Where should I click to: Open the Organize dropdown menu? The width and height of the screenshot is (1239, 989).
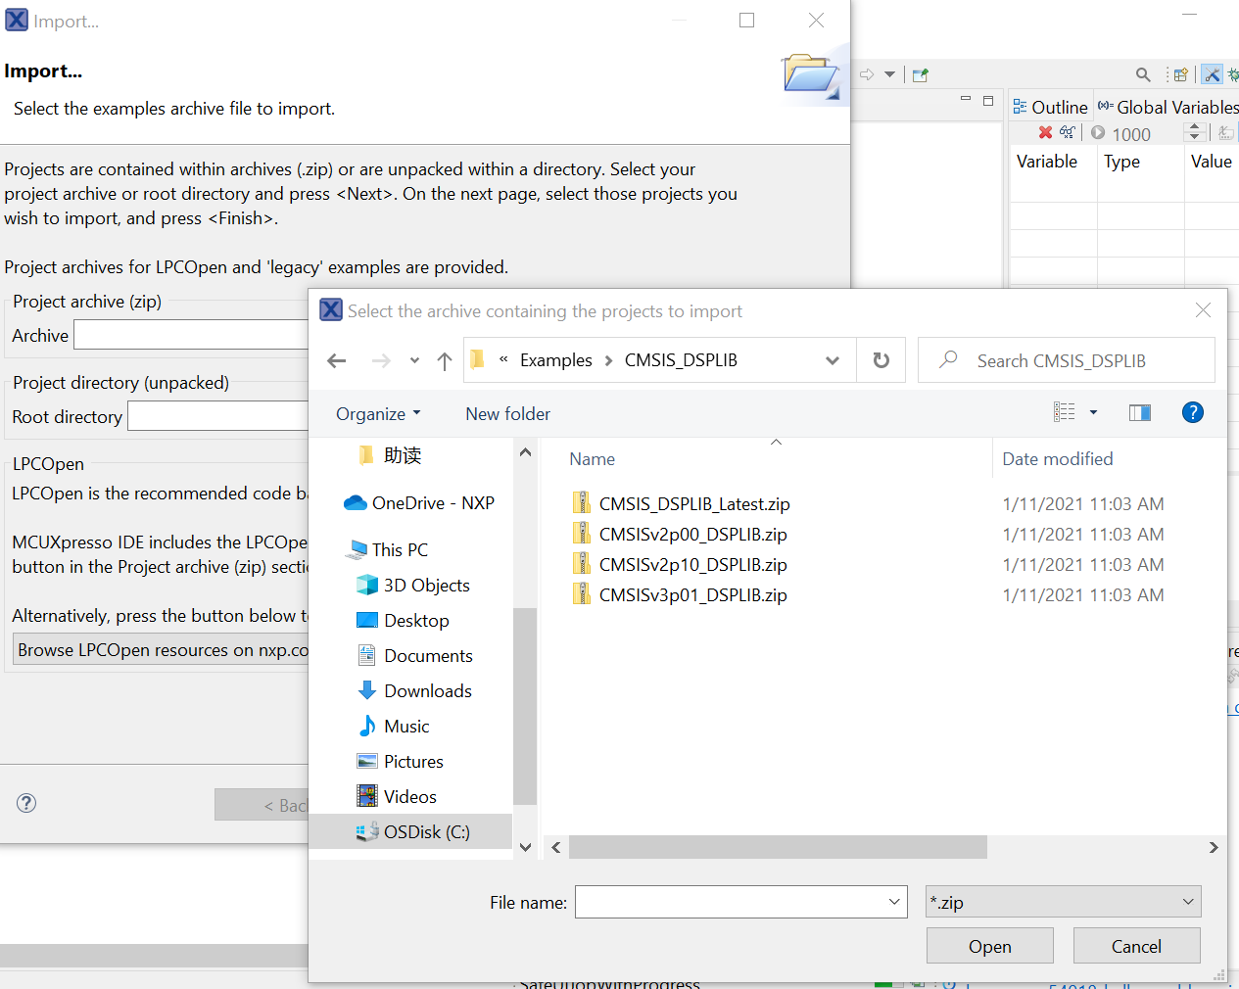[377, 413]
